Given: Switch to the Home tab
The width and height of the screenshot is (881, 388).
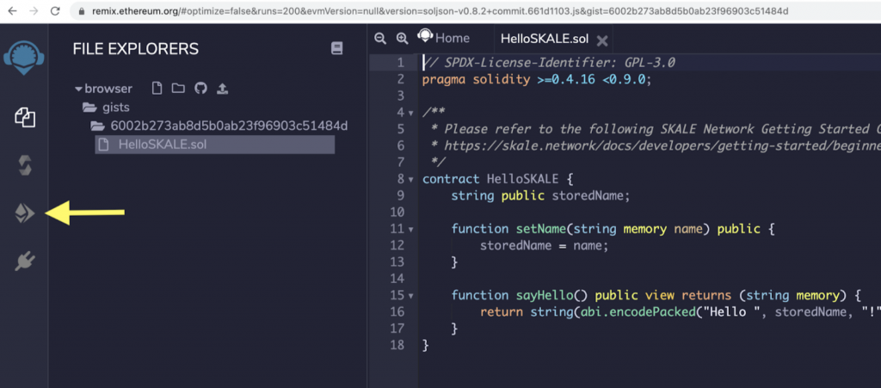Looking at the screenshot, I should click(444, 38).
